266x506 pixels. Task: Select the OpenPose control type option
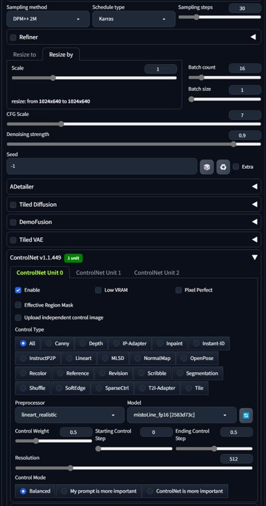198,358
